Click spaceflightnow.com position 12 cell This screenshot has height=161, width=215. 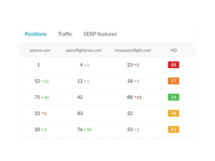(80, 81)
